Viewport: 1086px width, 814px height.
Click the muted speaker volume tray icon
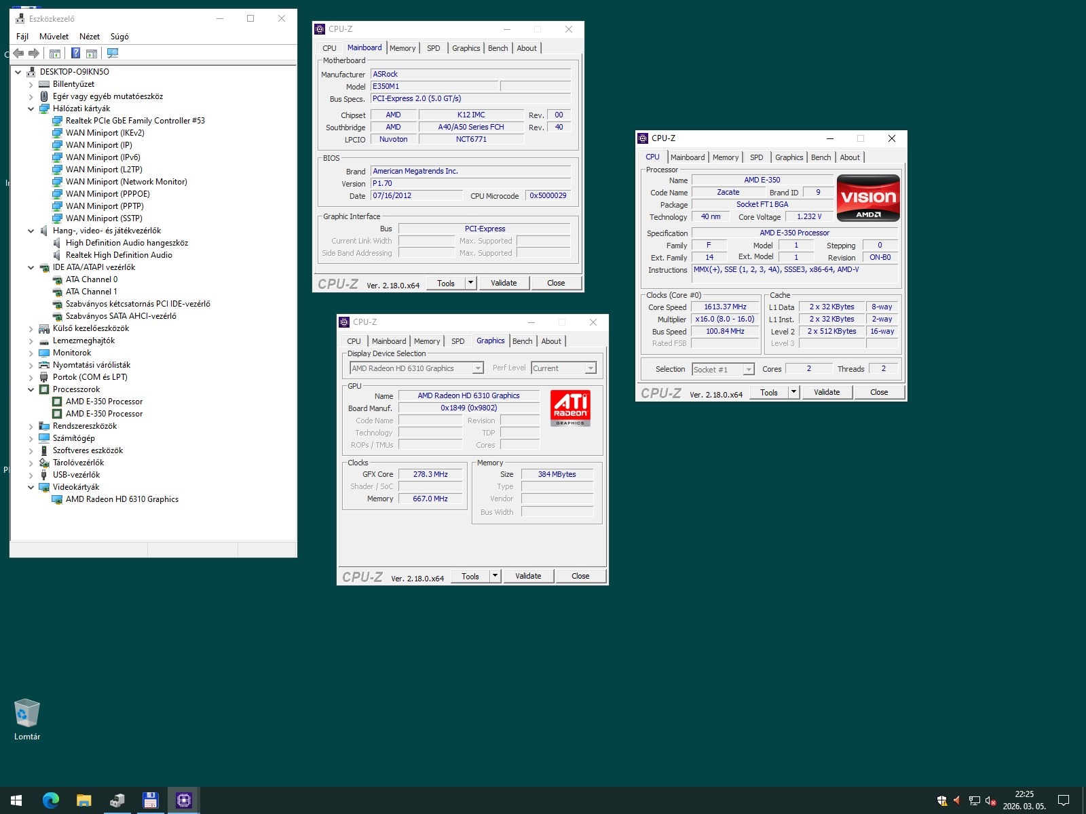[x=990, y=800]
